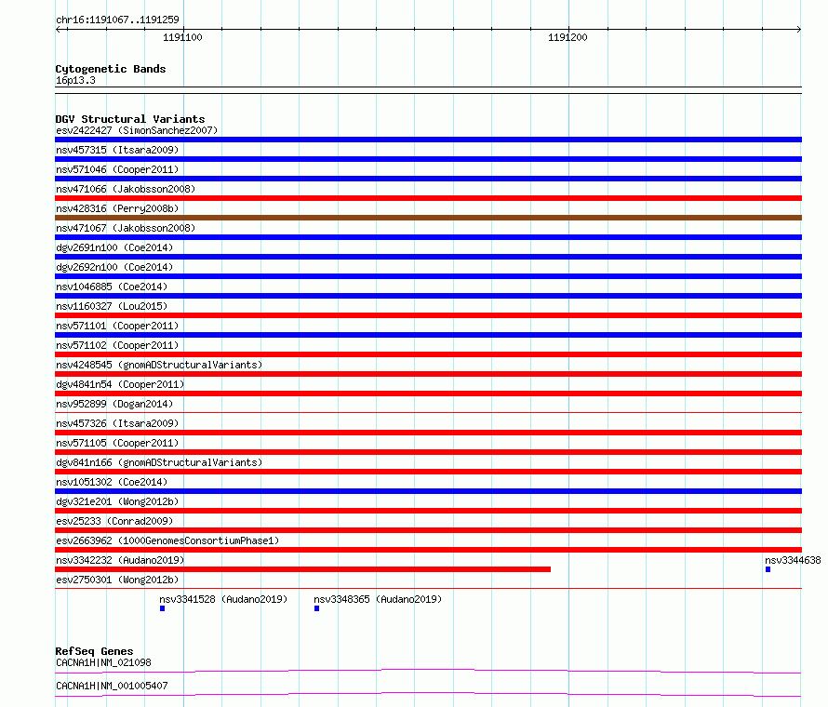
Task: Select nsv3341528 (Audano2019) label
Action: click(223, 599)
